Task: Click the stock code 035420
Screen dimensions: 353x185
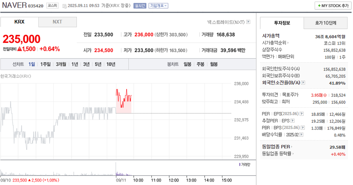Action: pos(36,6)
